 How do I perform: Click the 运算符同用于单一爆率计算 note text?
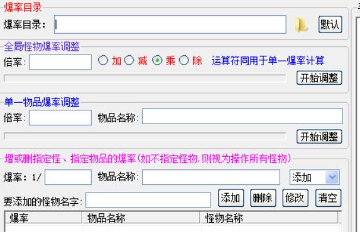(268, 61)
